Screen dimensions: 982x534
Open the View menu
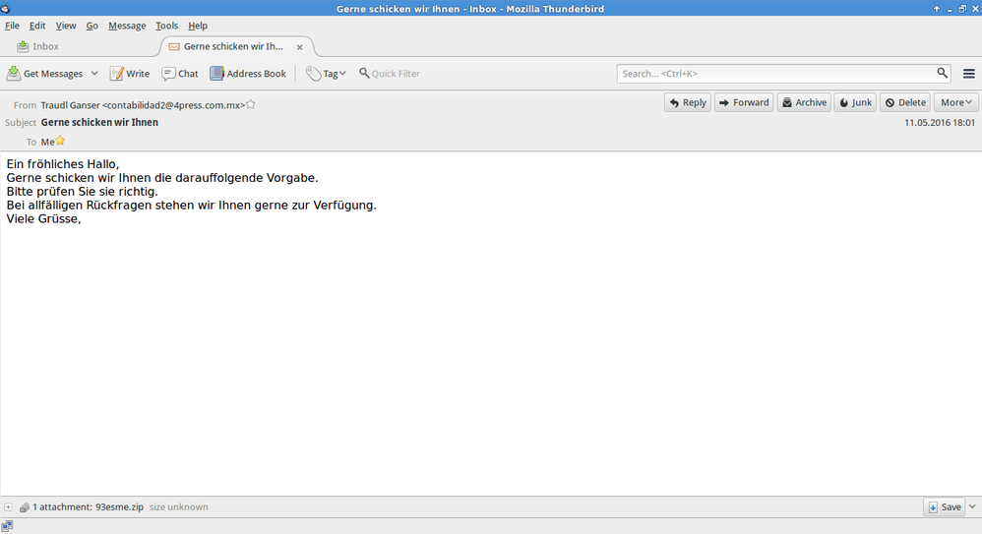tap(65, 26)
